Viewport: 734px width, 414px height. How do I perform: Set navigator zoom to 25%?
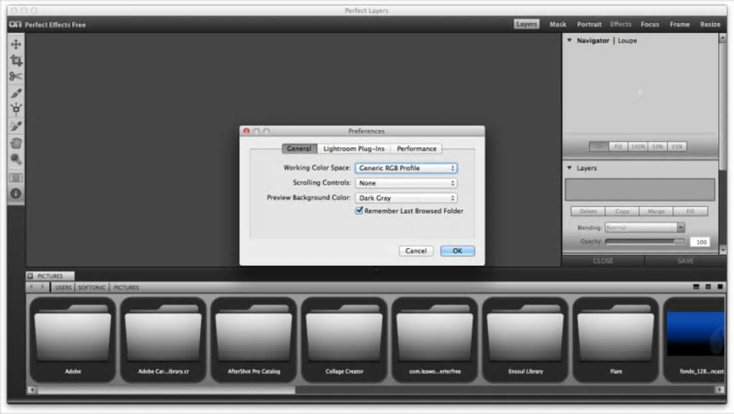point(677,147)
